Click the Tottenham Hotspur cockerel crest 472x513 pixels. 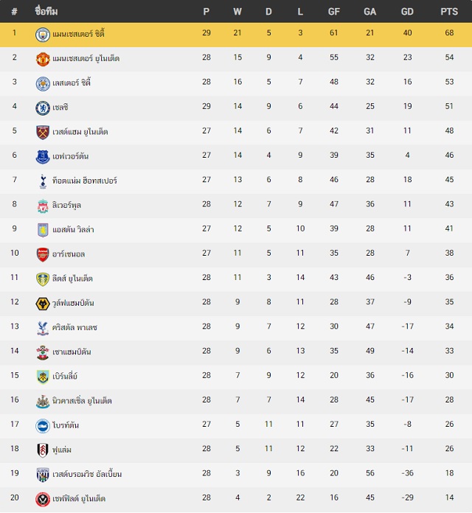click(x=43, y=181)
